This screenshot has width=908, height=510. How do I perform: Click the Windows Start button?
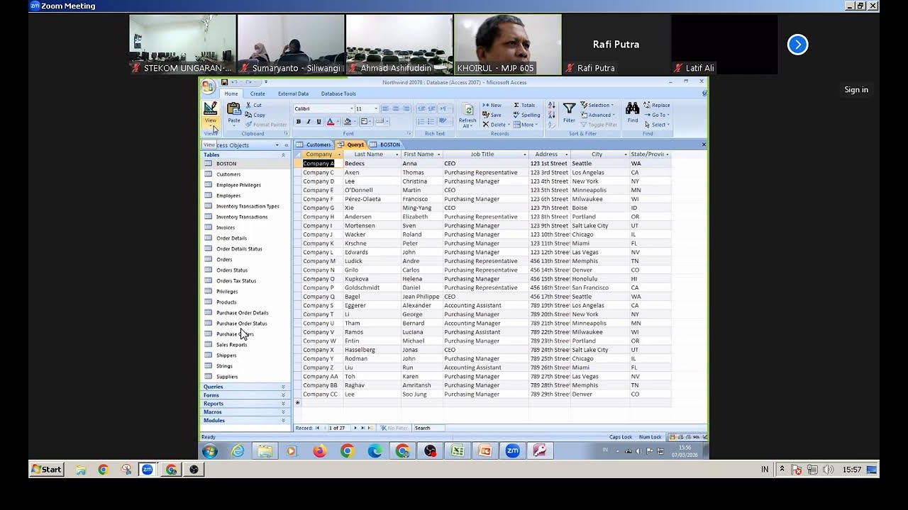tap(46, 469)
